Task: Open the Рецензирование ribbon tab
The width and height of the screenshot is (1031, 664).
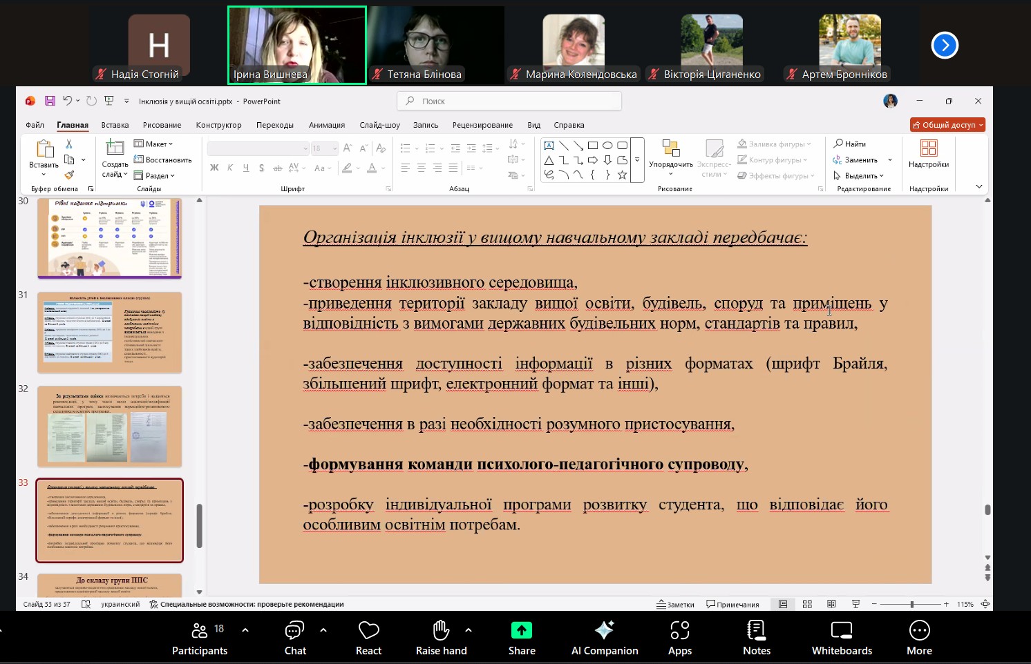Action: [x=483, y=125]
